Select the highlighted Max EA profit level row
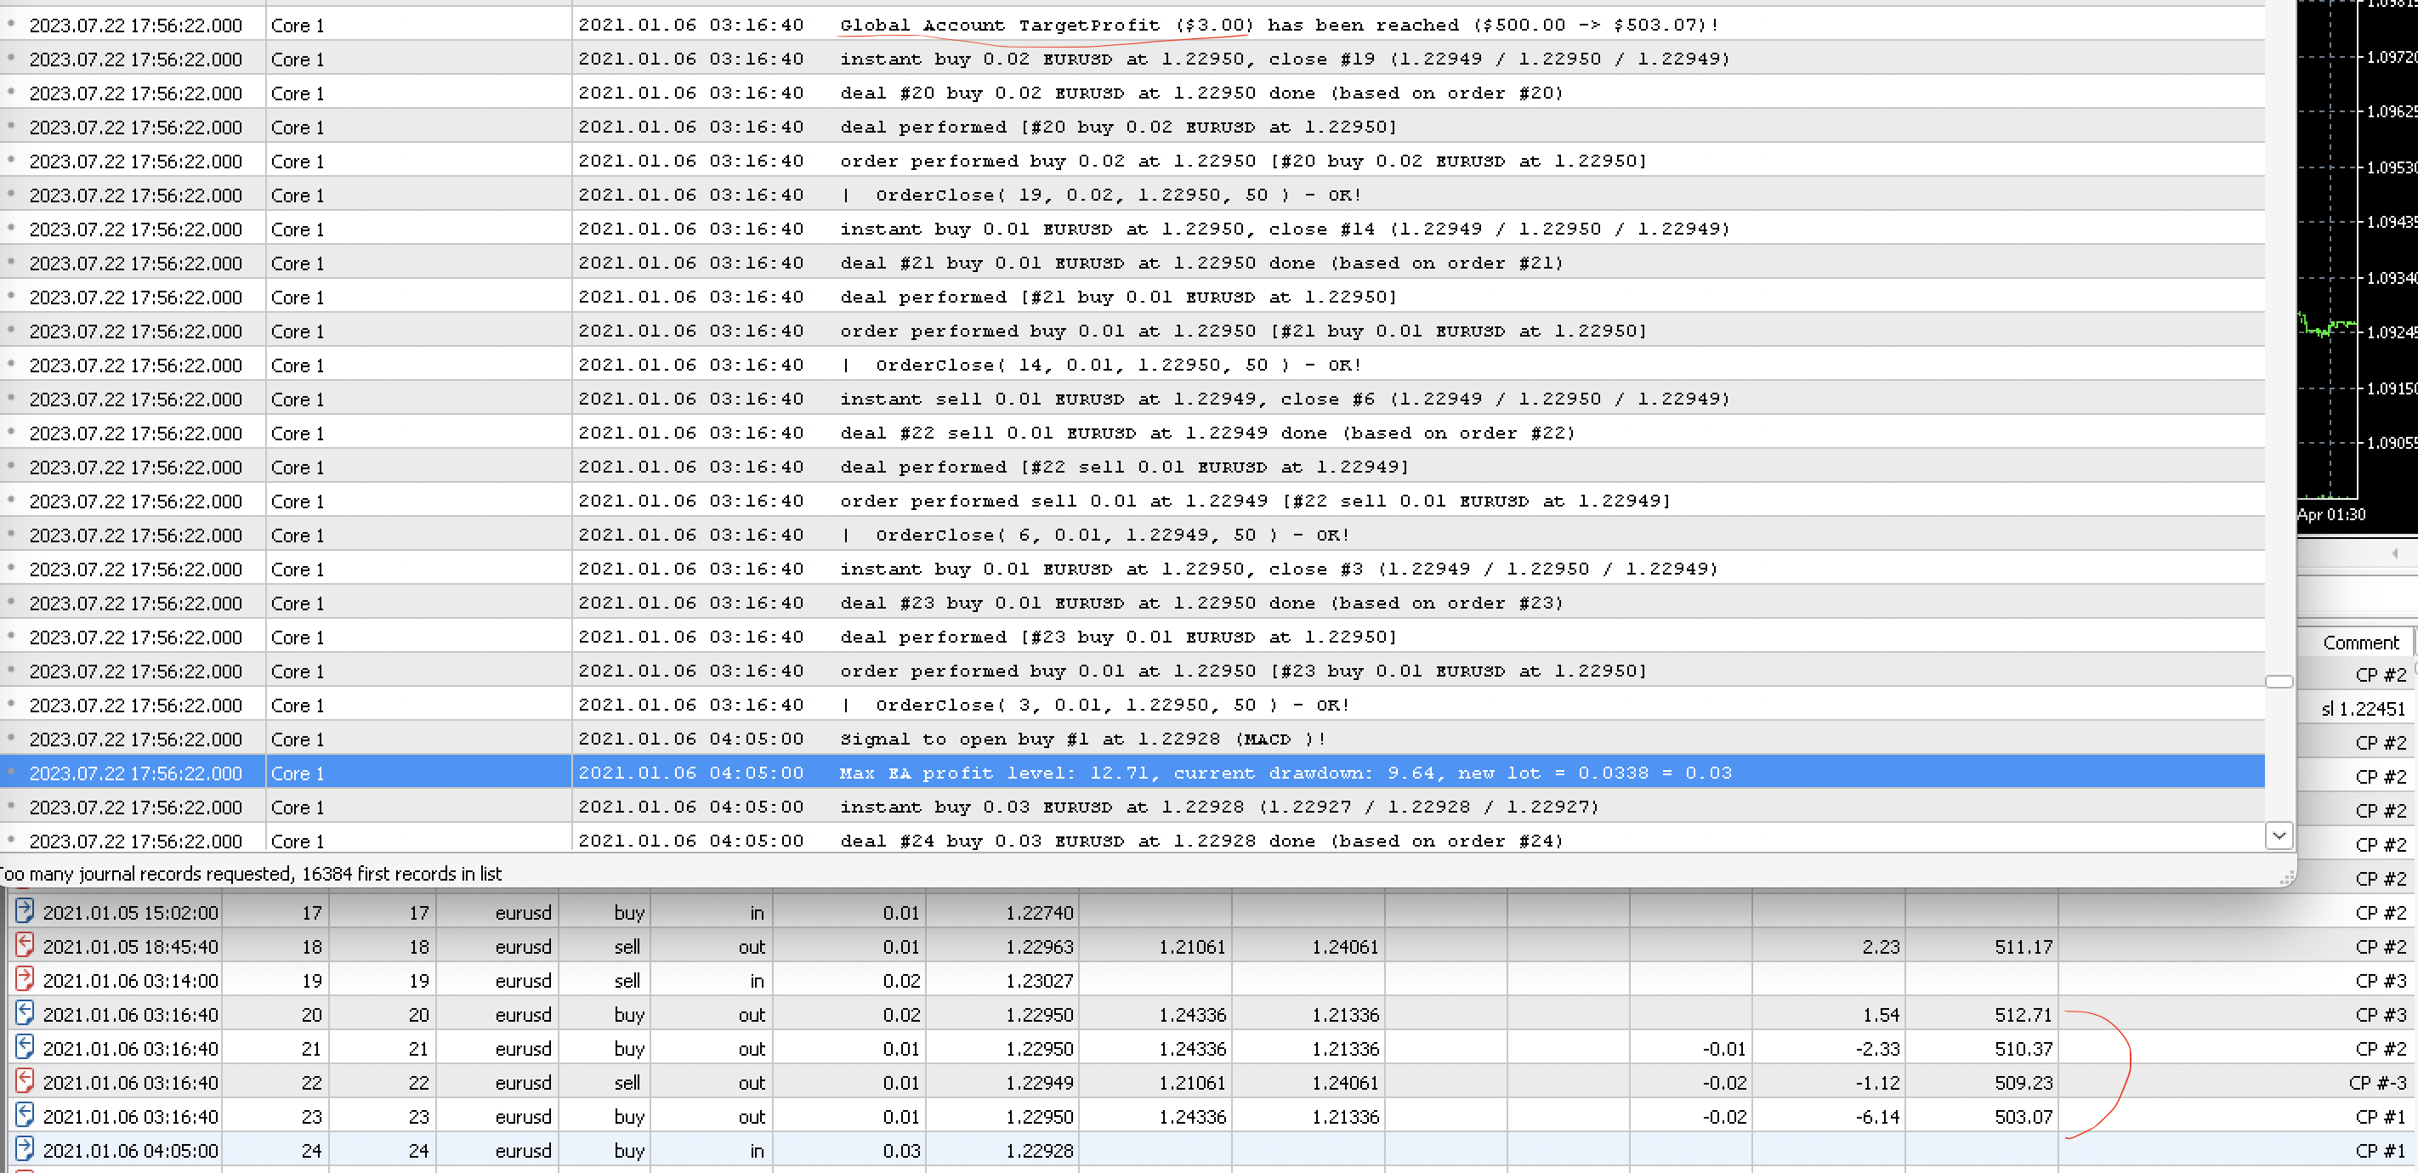 tap(1132, 773)
